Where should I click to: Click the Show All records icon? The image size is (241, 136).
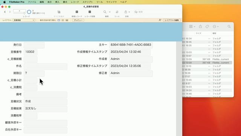click(59, 12)
